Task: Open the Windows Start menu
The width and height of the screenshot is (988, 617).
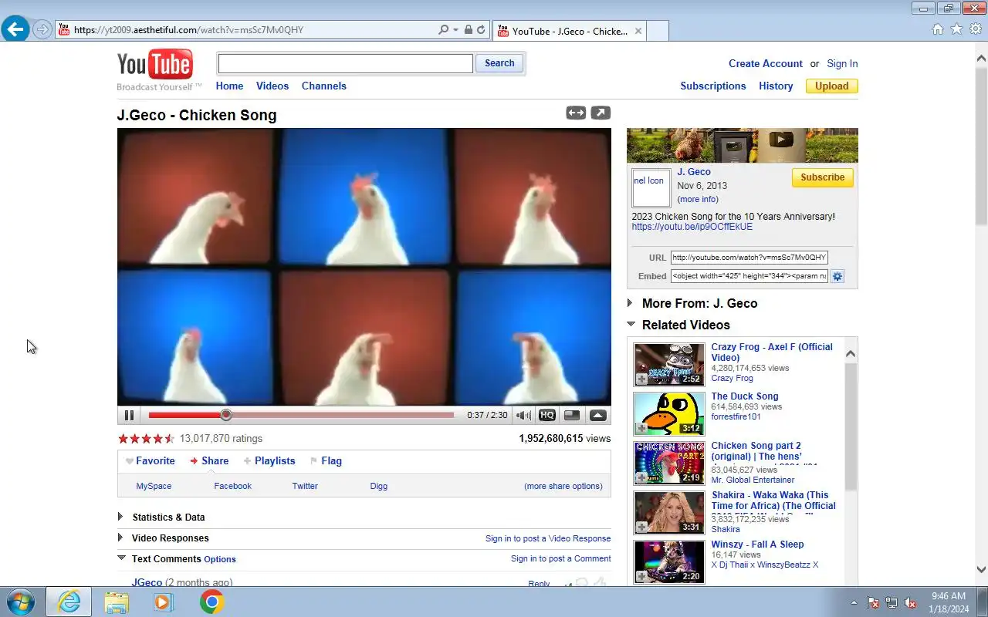Action: 21,602
